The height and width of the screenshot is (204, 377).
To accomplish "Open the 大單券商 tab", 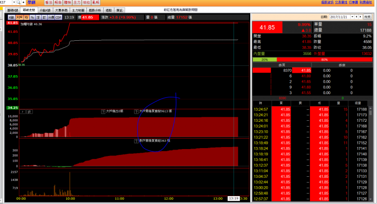I will point(61,10).
